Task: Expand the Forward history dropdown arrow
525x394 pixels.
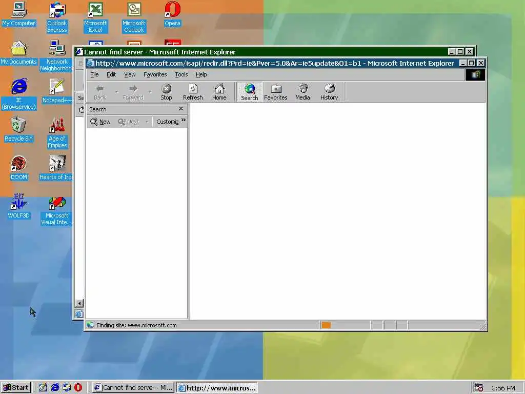Action: pos(150,92)
